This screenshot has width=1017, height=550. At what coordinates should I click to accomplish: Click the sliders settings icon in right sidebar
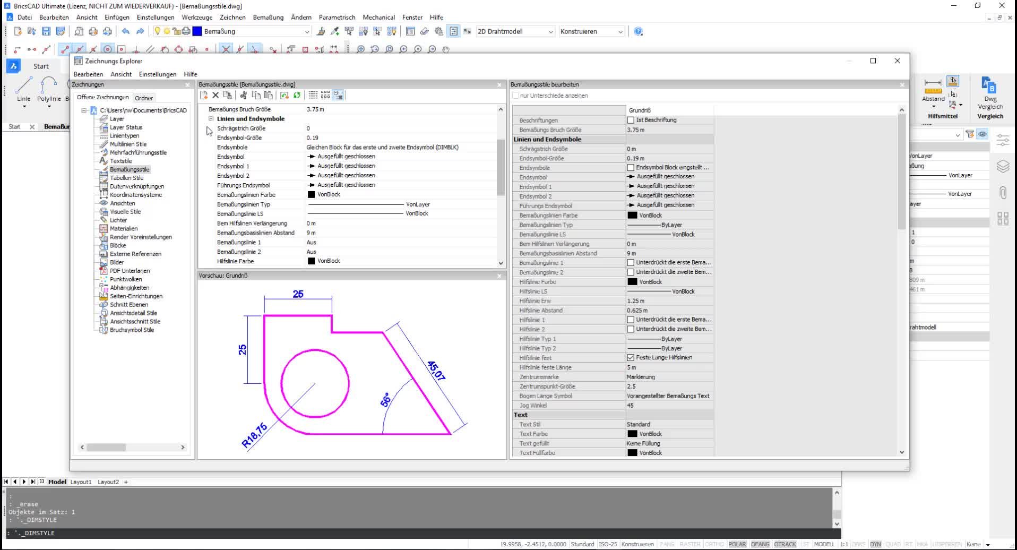coord(1003,140)
